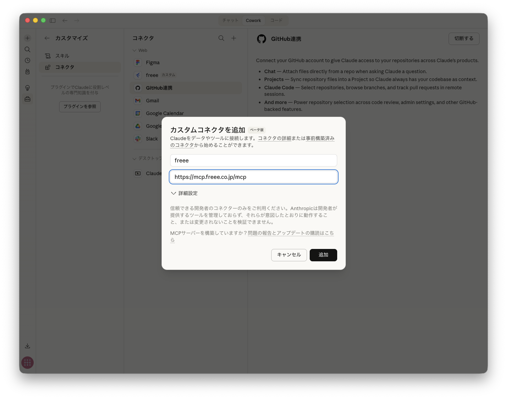
Task: Go back with the title bar arrow
Action: [x=65, y=21]
